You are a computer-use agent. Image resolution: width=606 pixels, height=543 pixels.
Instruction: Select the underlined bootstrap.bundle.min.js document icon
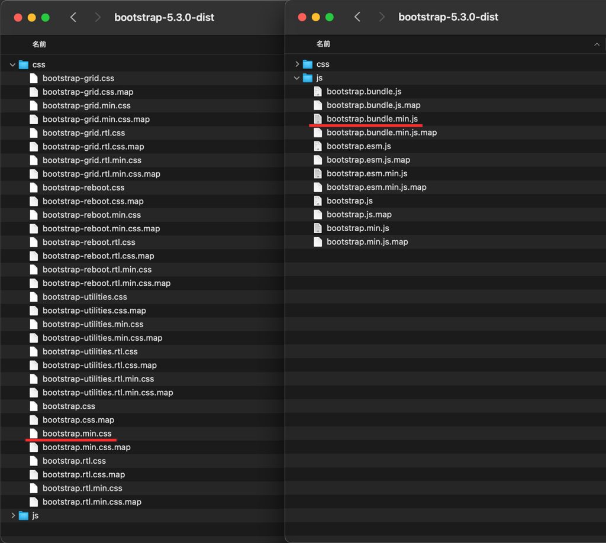click(x=317, y=118)
